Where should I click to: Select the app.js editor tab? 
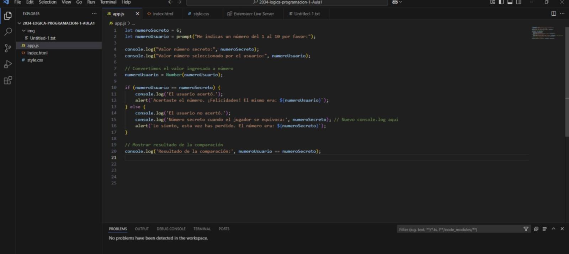pyautogui.click(x=118, y=13)
